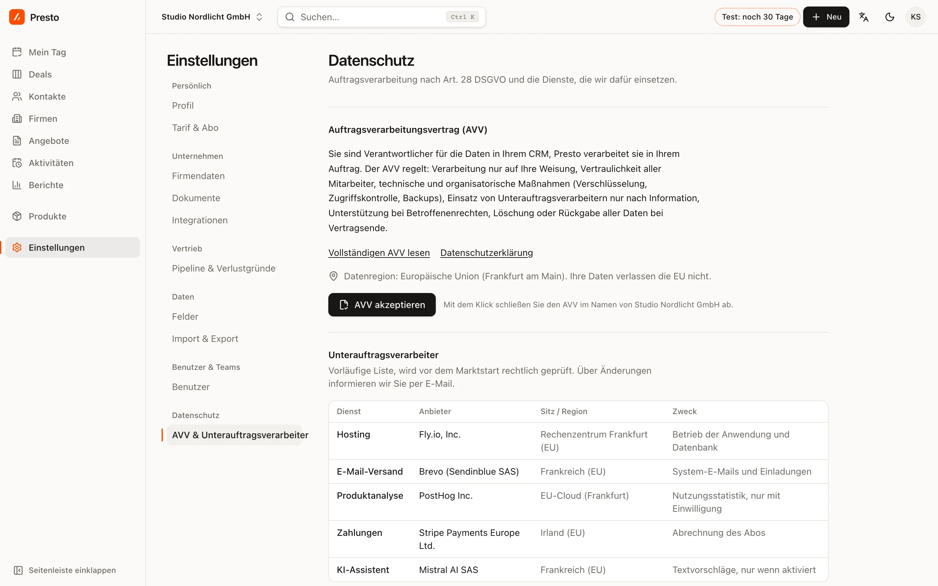Open Datenschutzerklärung link
The width and height of the screenshot is (938, 586).
487,253
